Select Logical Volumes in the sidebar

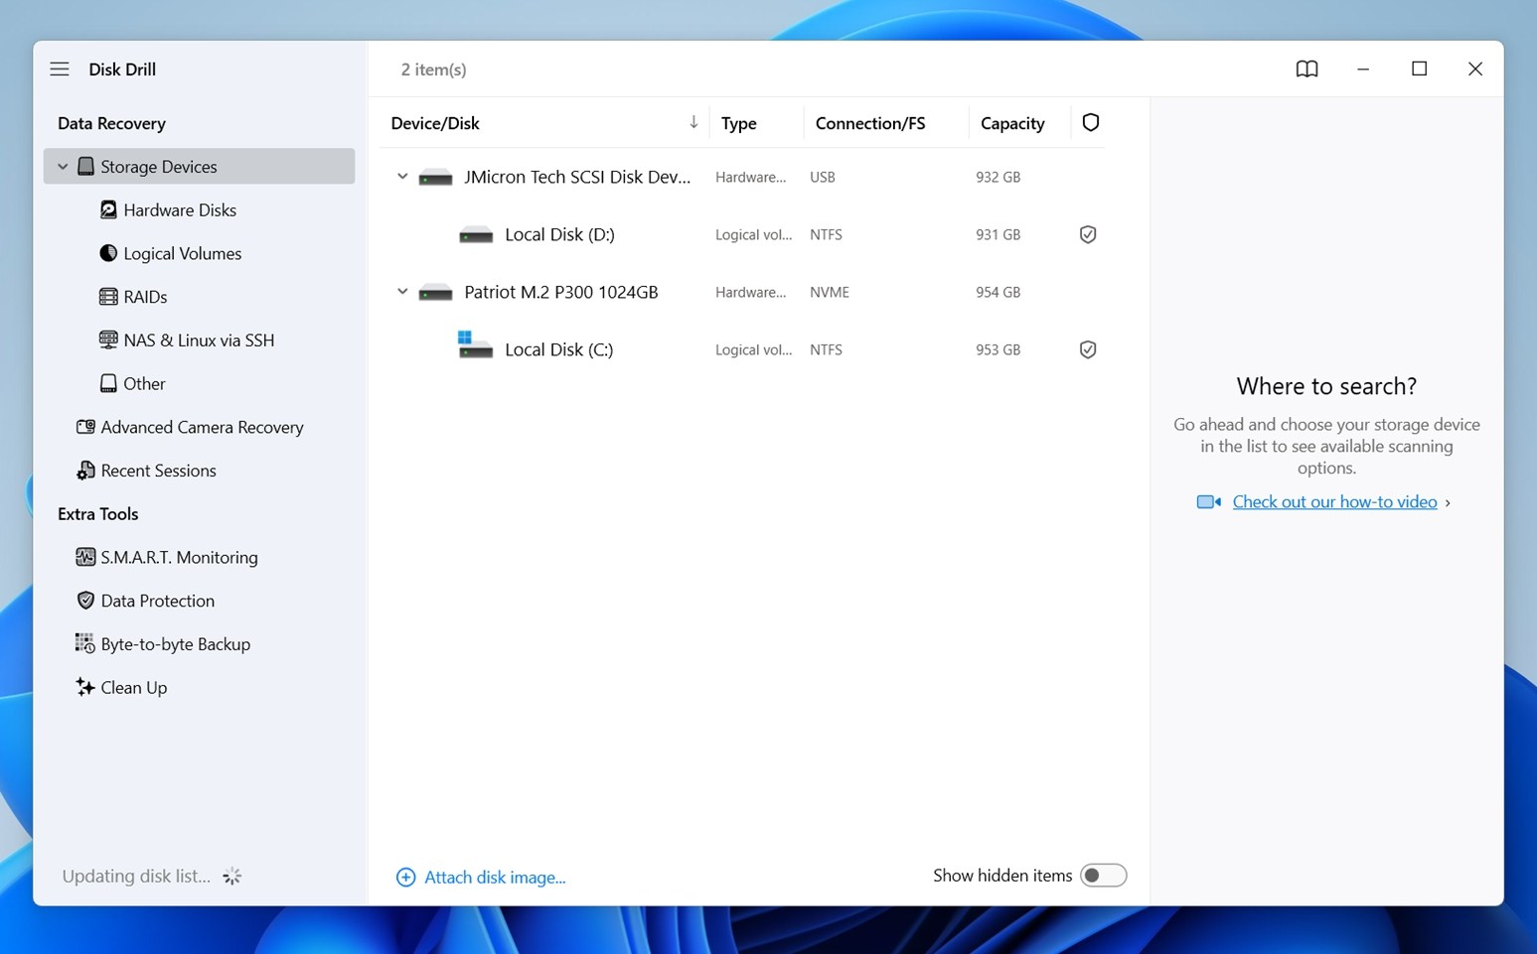(x=182, y=254)
